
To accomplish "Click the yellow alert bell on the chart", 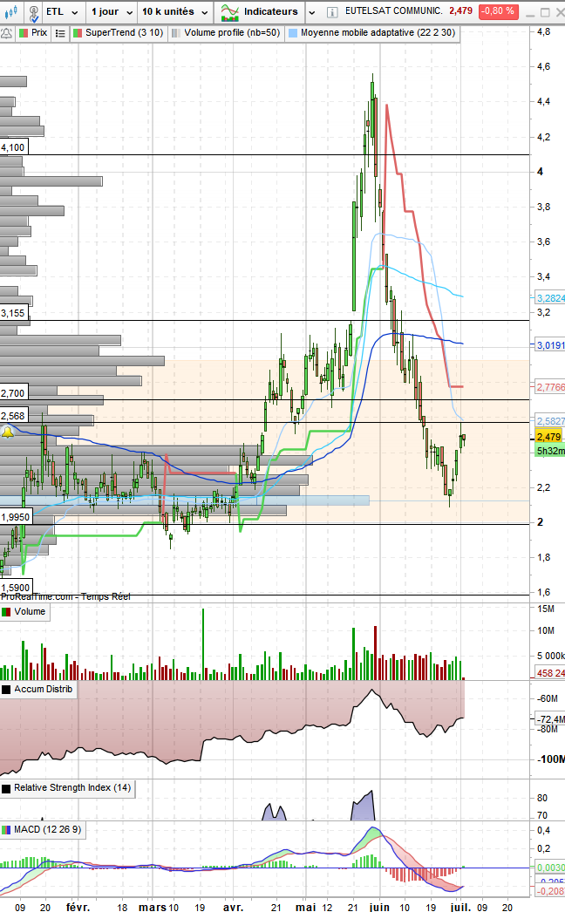I will pos(7,432).
